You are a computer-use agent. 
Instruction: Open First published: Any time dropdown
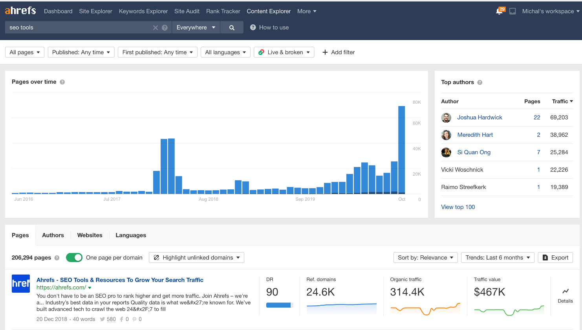(x=157, y=52)
